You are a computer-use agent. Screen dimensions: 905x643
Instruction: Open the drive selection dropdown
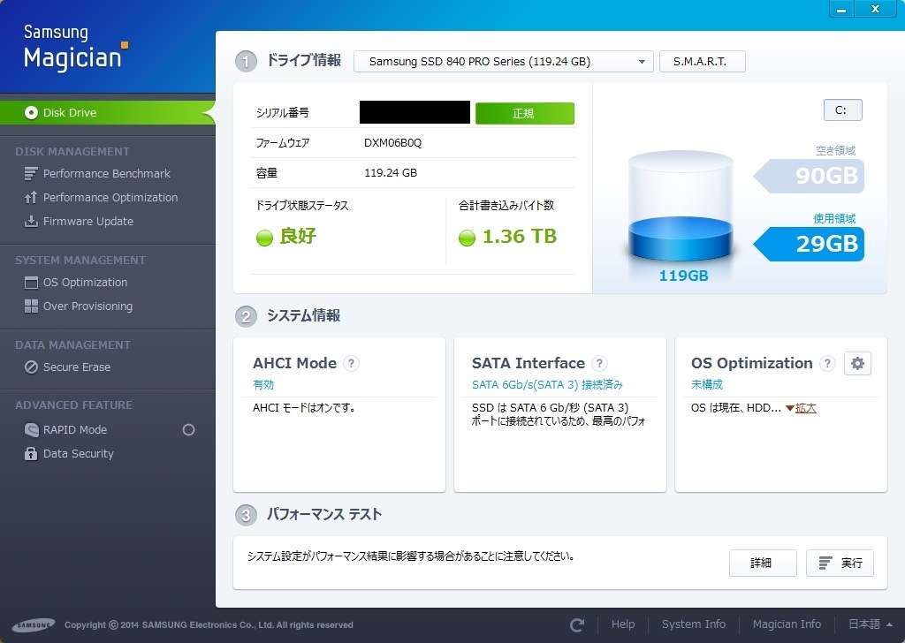point(503,62)
